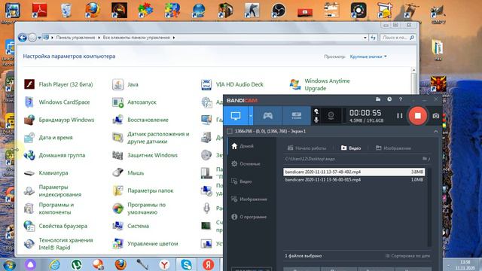Screen dimensions: 482x271
Task: Open Брандмауэр Windows item
Action: (x=59, y=120)
